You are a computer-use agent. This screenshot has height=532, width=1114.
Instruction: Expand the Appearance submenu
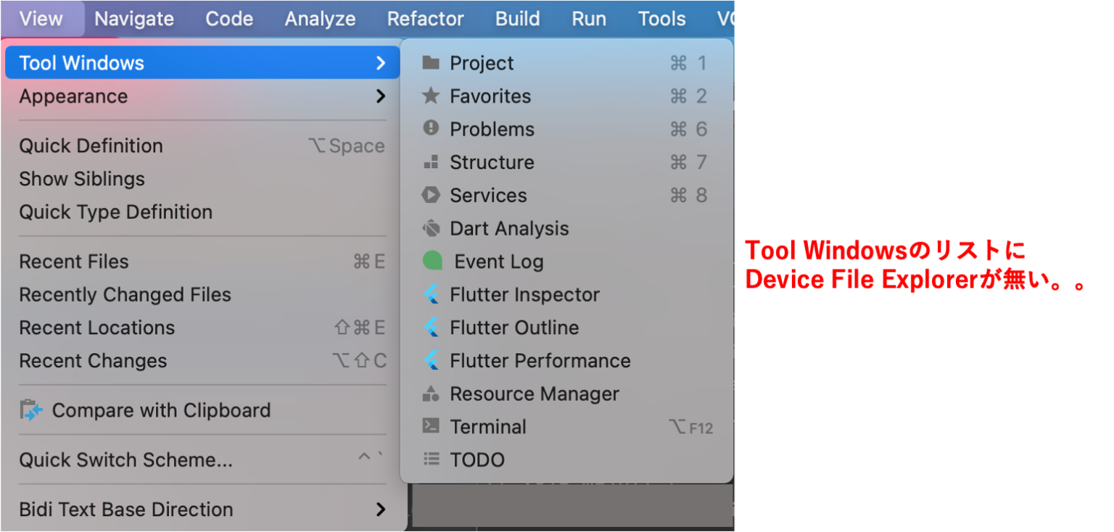(73, 96)
